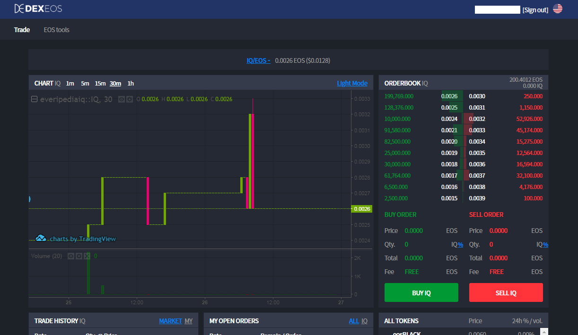Viewport: 578px width, 335px height.
Task: Select the 15m chart interval
Action: 100,83
